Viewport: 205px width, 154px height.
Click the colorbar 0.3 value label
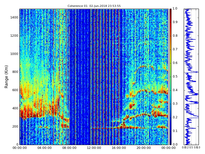pos(175,104)
